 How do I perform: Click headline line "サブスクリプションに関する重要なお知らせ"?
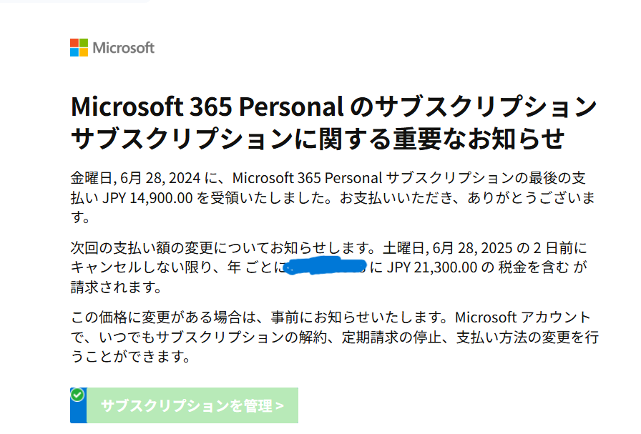(318, 139)
